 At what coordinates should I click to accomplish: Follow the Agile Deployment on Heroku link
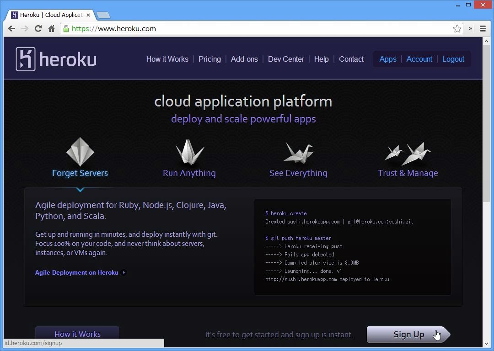pyautogui.click(x=77, y=272)
